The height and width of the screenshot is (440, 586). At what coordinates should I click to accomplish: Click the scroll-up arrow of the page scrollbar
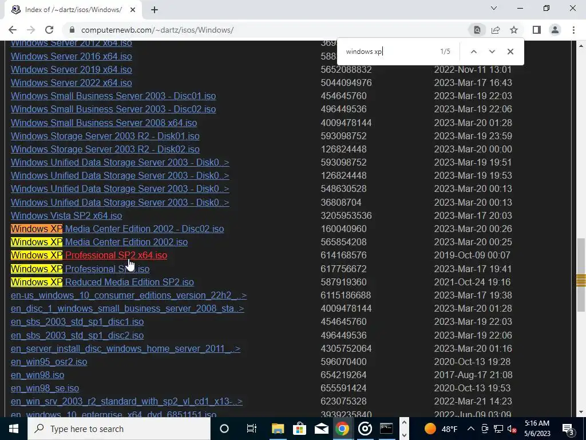coord(580,46)
